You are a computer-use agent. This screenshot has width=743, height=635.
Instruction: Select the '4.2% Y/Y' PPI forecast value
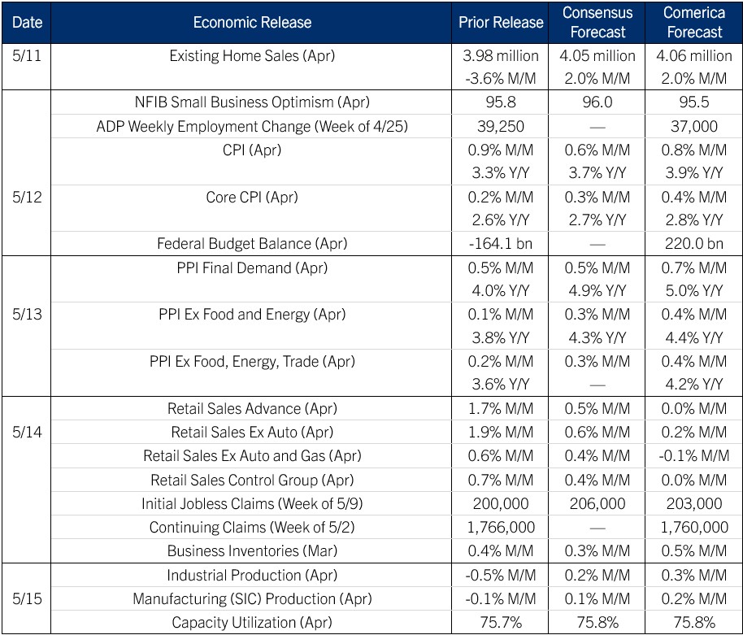click(x=693, y=385)
